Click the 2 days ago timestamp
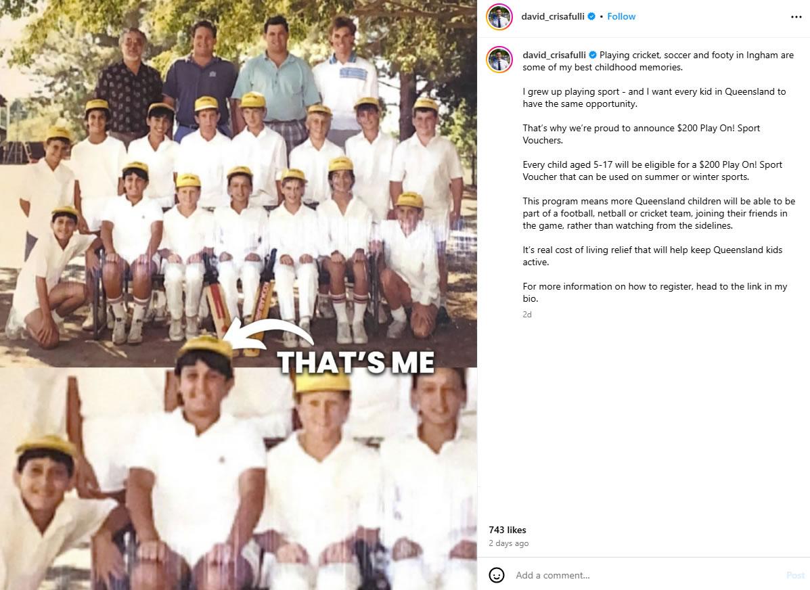The image size is (810, 590). coord(508,543)
